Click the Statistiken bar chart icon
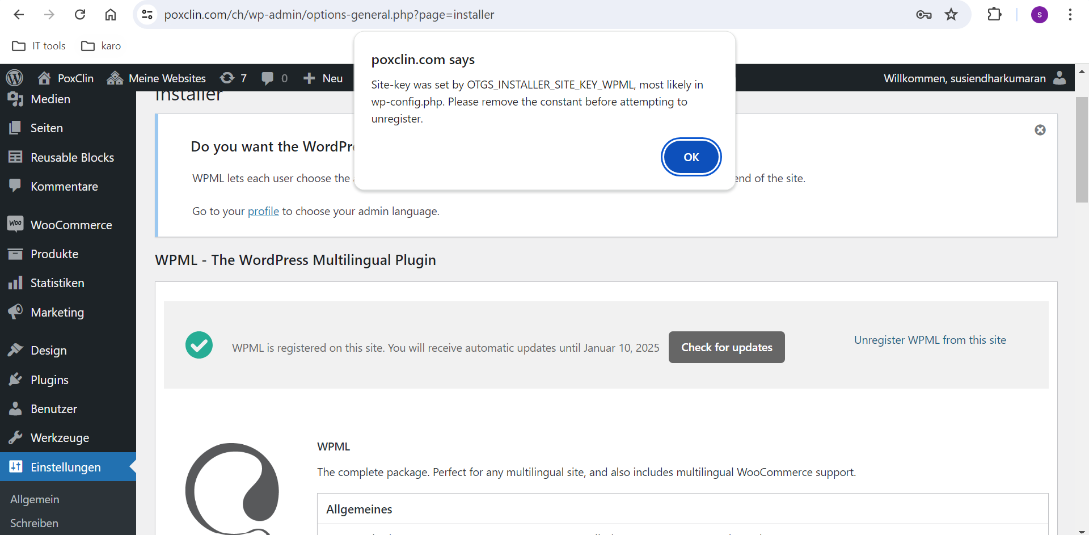 click(x=15, y=283)
